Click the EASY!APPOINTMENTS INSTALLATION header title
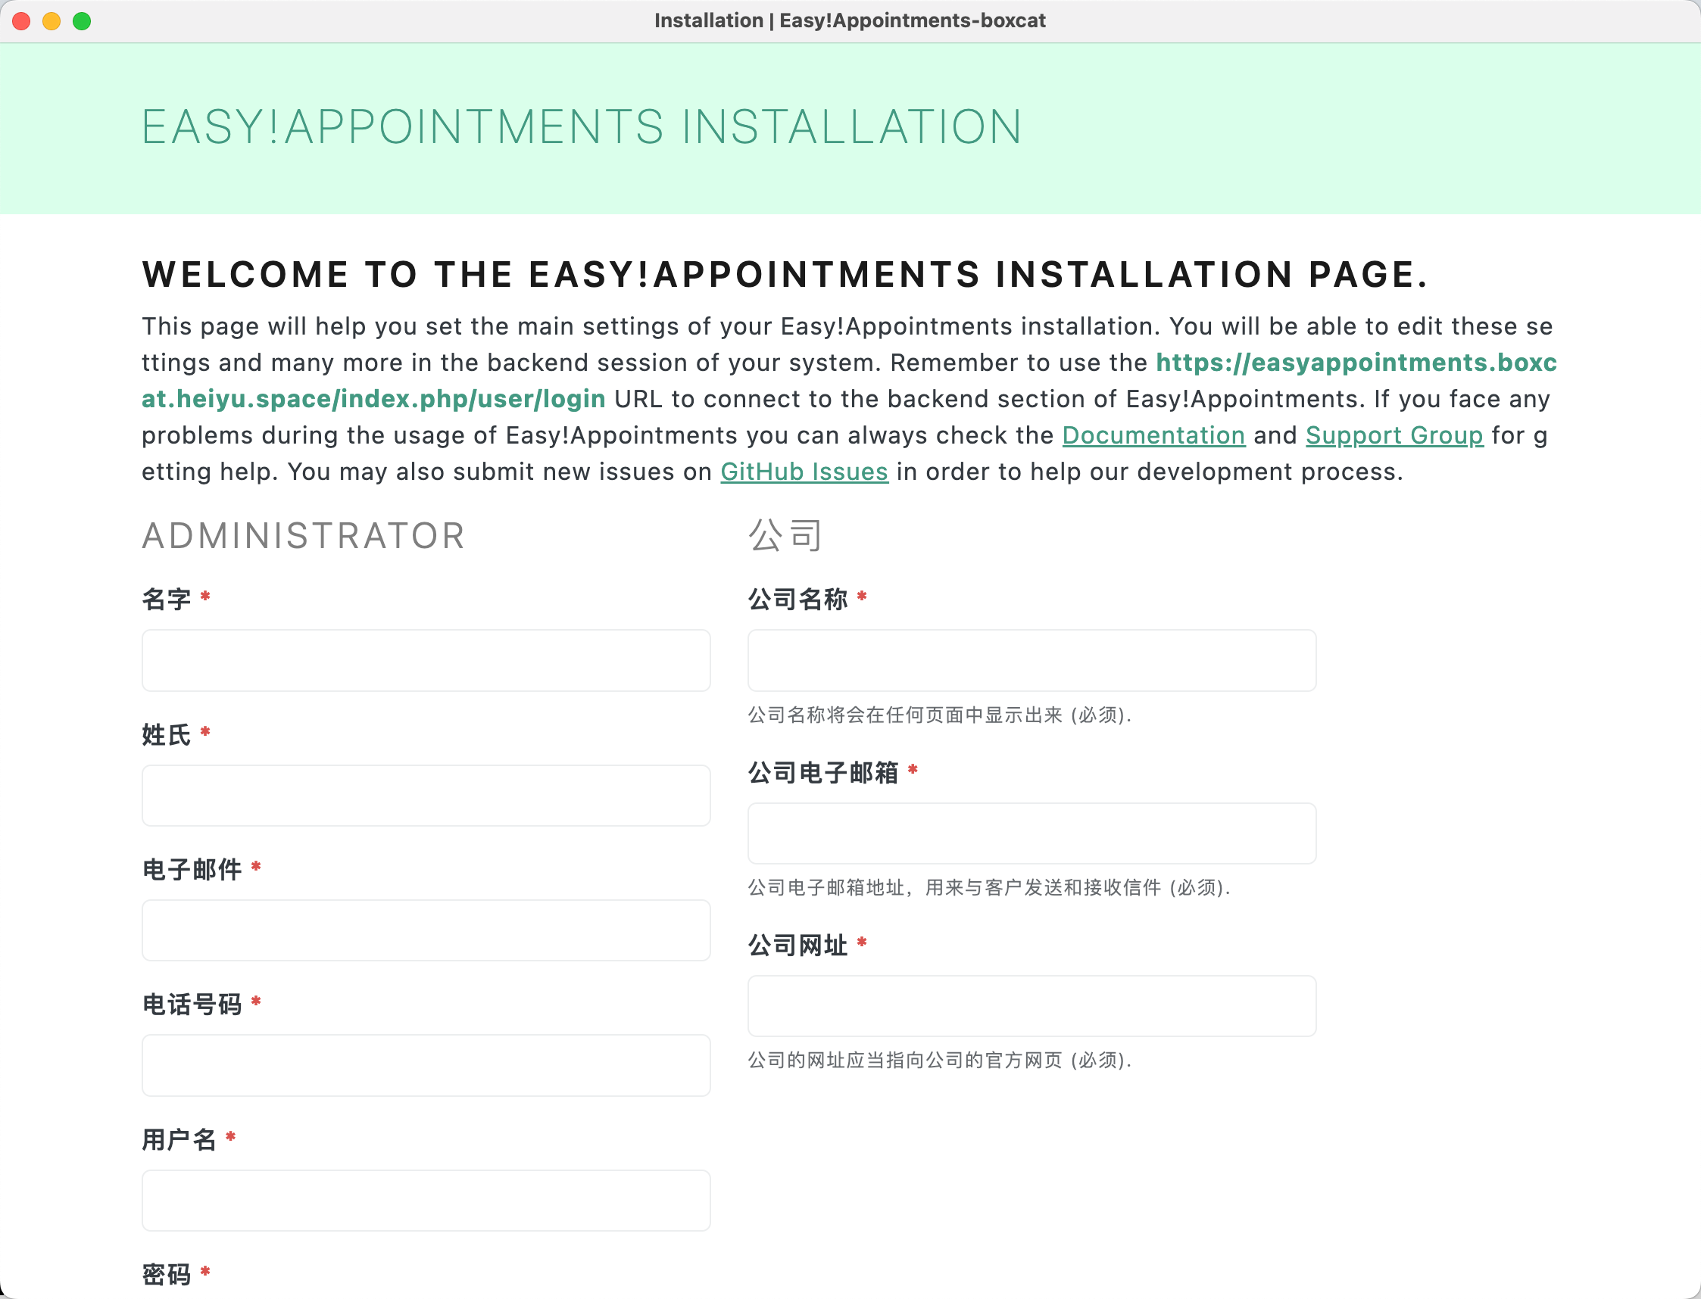Image resolution: width=1701 pixels, height=1299 pixels. 582,127
